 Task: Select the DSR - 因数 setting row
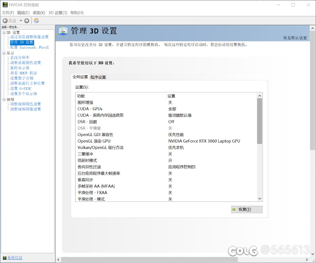(166, 122)
